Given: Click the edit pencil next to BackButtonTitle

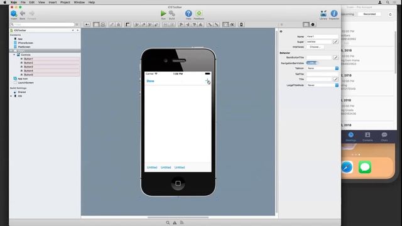Looking at the screenshot, I should tap(335, 57).
